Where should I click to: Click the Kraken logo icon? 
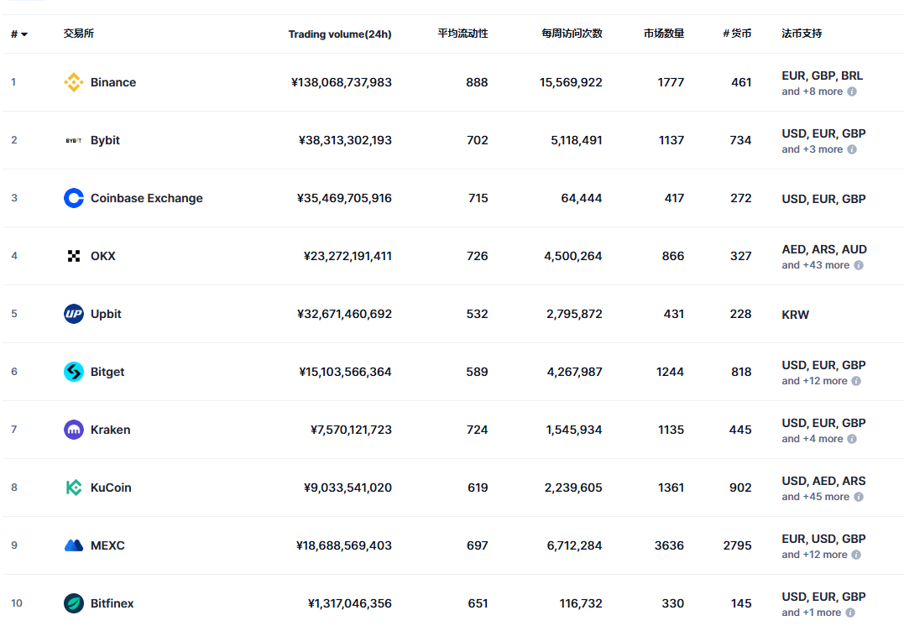[73, 430]
